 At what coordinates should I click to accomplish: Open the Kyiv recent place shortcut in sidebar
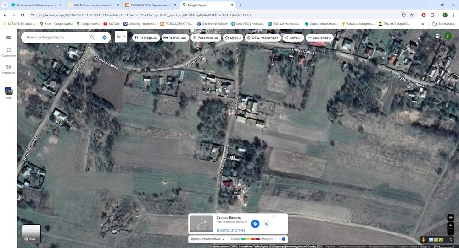pos(8,93)
